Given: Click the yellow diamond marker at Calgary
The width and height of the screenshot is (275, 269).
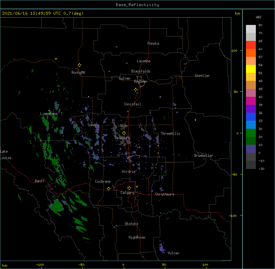Looking at the screenshot, I should 129,188.
